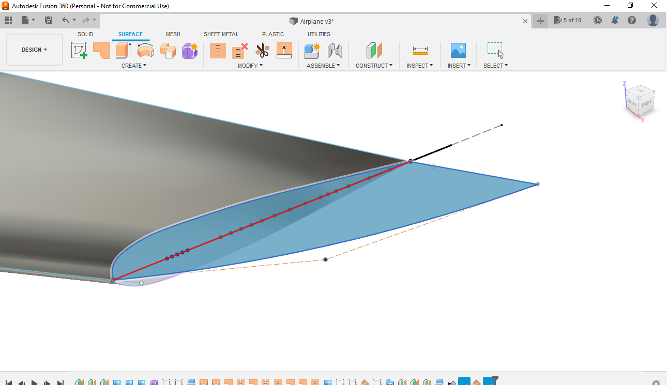667x385 pixels.
Task: Open the DESIGN workspace switcher
Action: click(x=33, y=49)
